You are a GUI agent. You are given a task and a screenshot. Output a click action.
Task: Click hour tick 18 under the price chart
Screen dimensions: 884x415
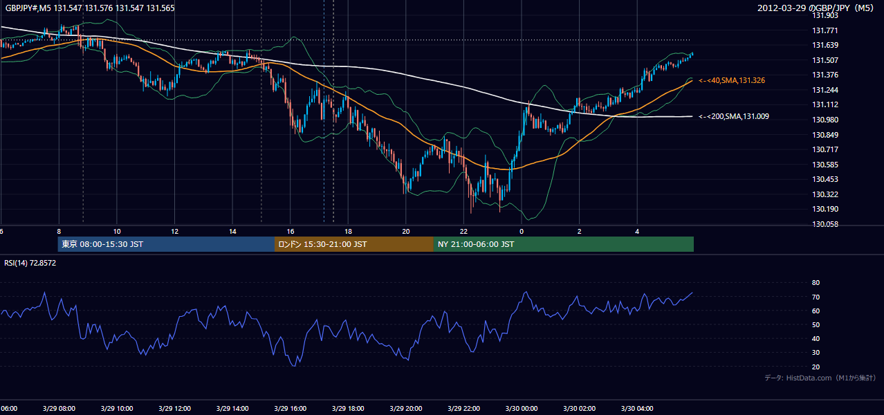click(348, 232)
